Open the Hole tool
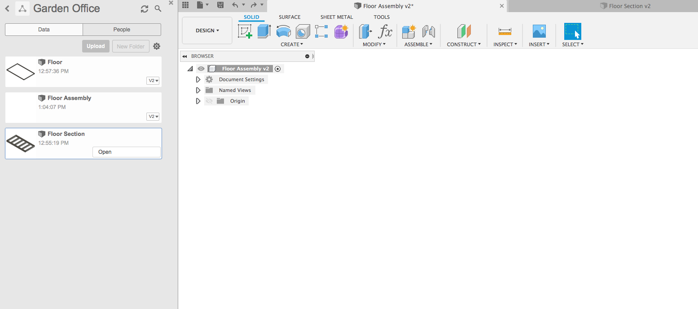The image size is (698, 309). (303, 30)
